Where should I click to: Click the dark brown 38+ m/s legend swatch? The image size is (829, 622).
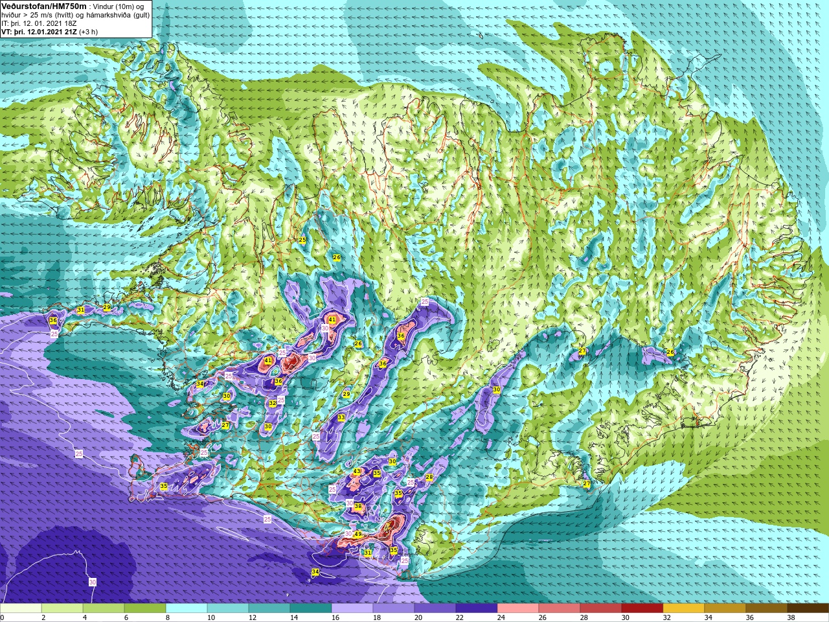pyautogui.click(x=808, y=608)
